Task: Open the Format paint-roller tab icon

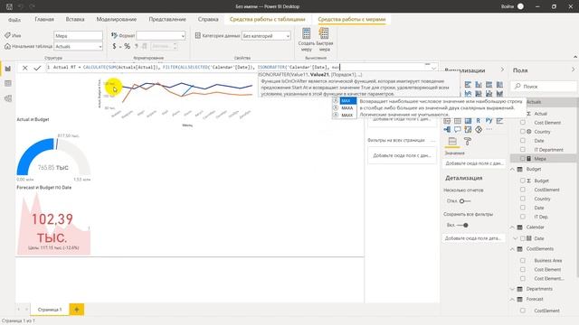Action: (x=468, y=142)
